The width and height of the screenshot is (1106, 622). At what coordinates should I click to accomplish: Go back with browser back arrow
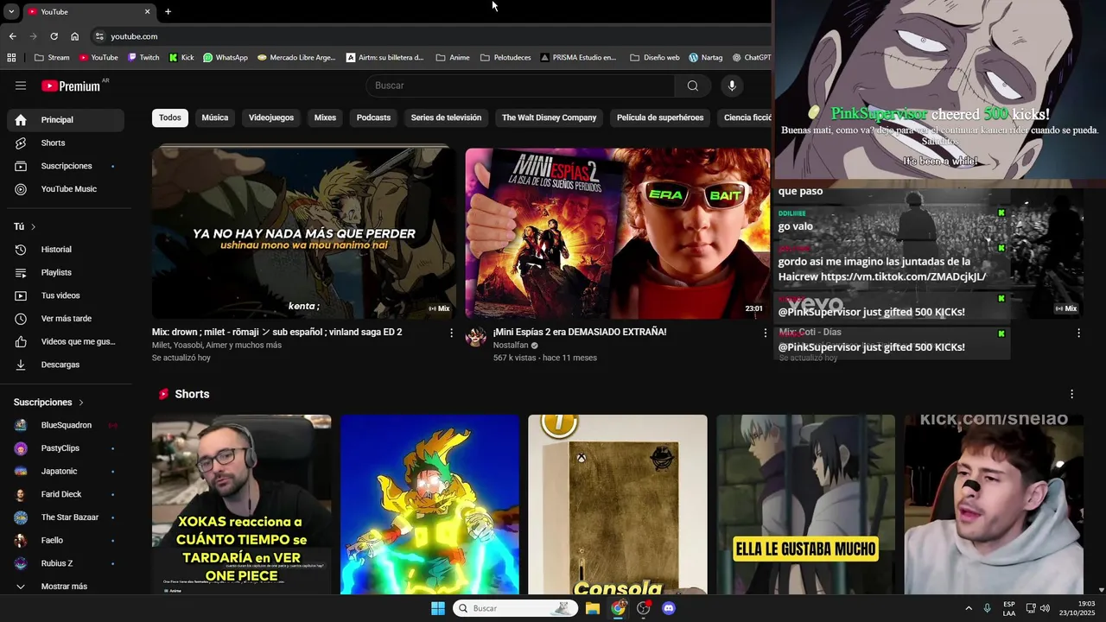point(12,36)
